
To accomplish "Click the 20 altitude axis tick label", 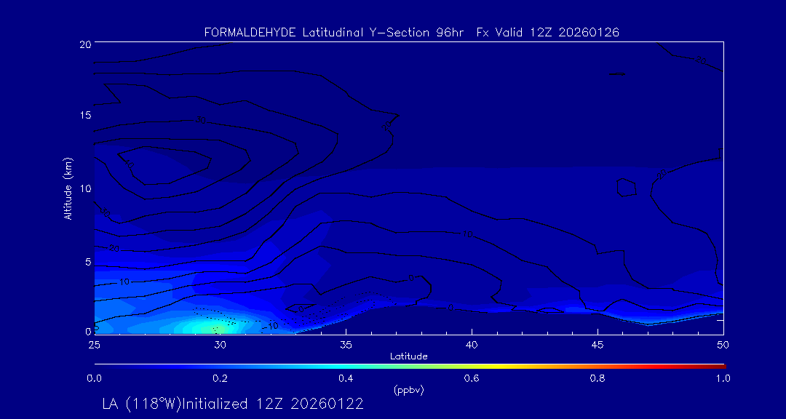I will tap(84, 44).
